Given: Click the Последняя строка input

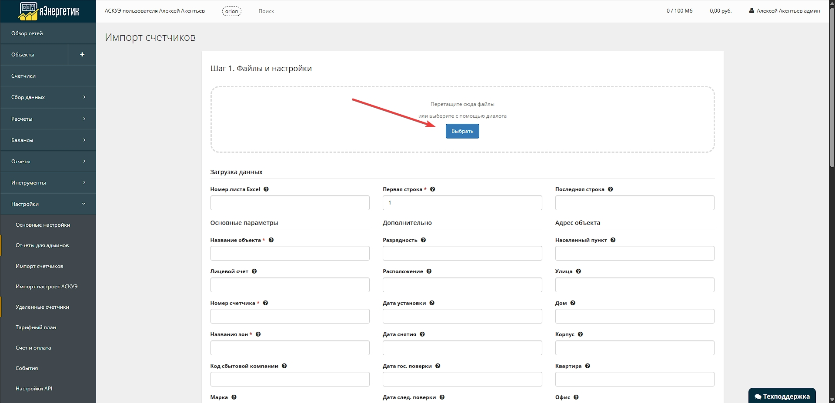Looking at the screenshot, I should coord(635,203).
